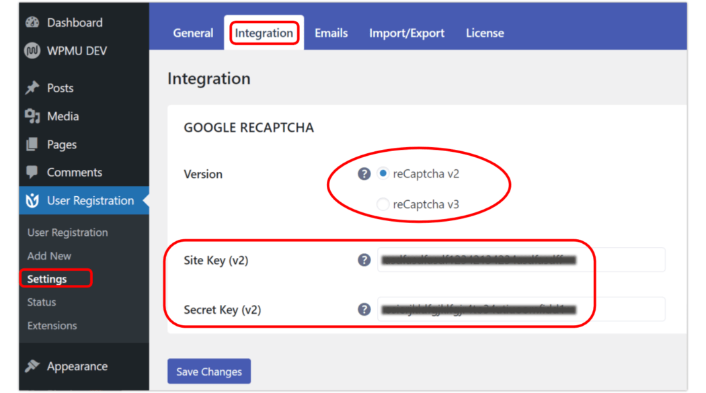
Task: Navigate to the Extensions page
Action: pyautogui.click(x=54, y=325)
